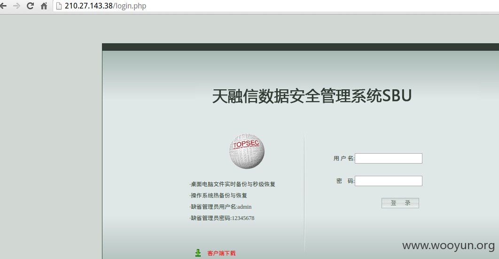Click the browser forward arrow
The image size is (499, 259).
[x=16, y=6]
